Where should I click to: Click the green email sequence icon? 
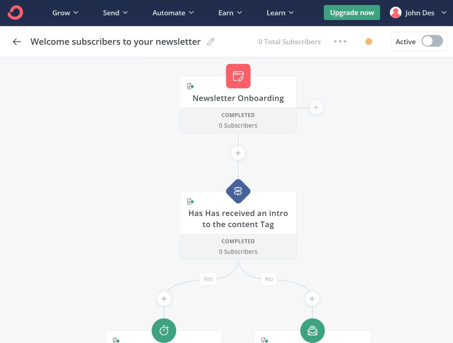[312, 331]
